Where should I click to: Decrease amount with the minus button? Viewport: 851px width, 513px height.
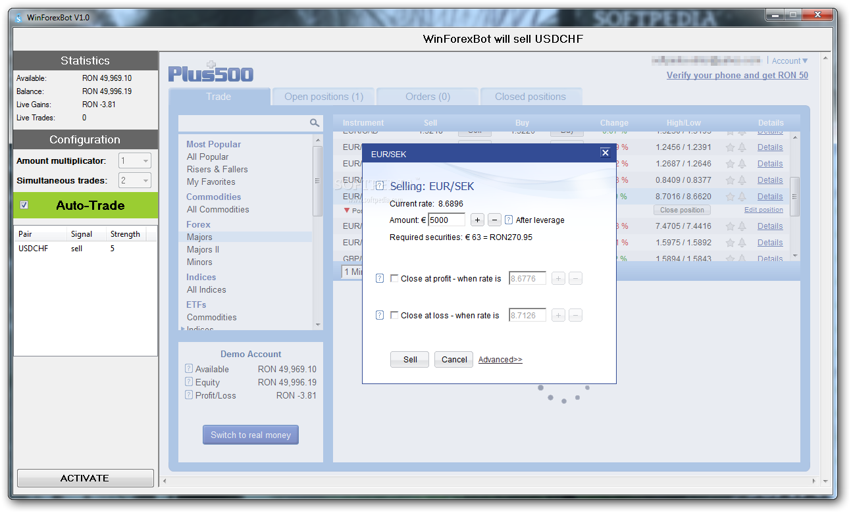[495, 220]
